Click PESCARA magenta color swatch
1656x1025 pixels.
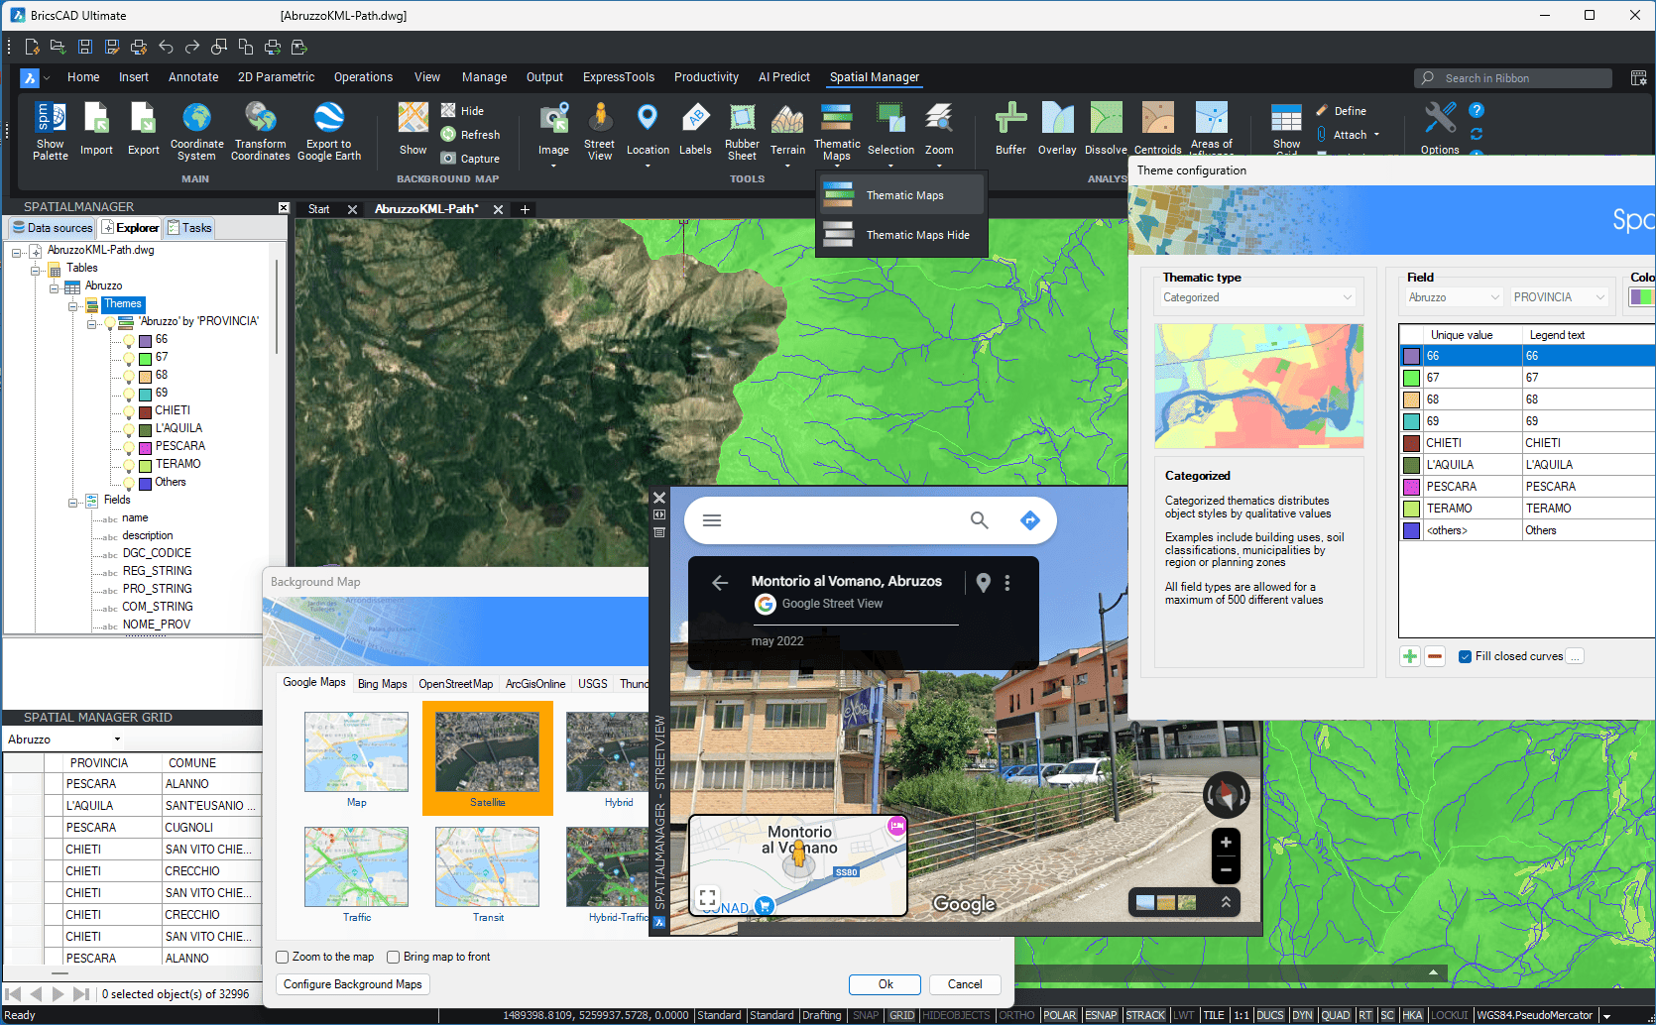(1411, 487)
